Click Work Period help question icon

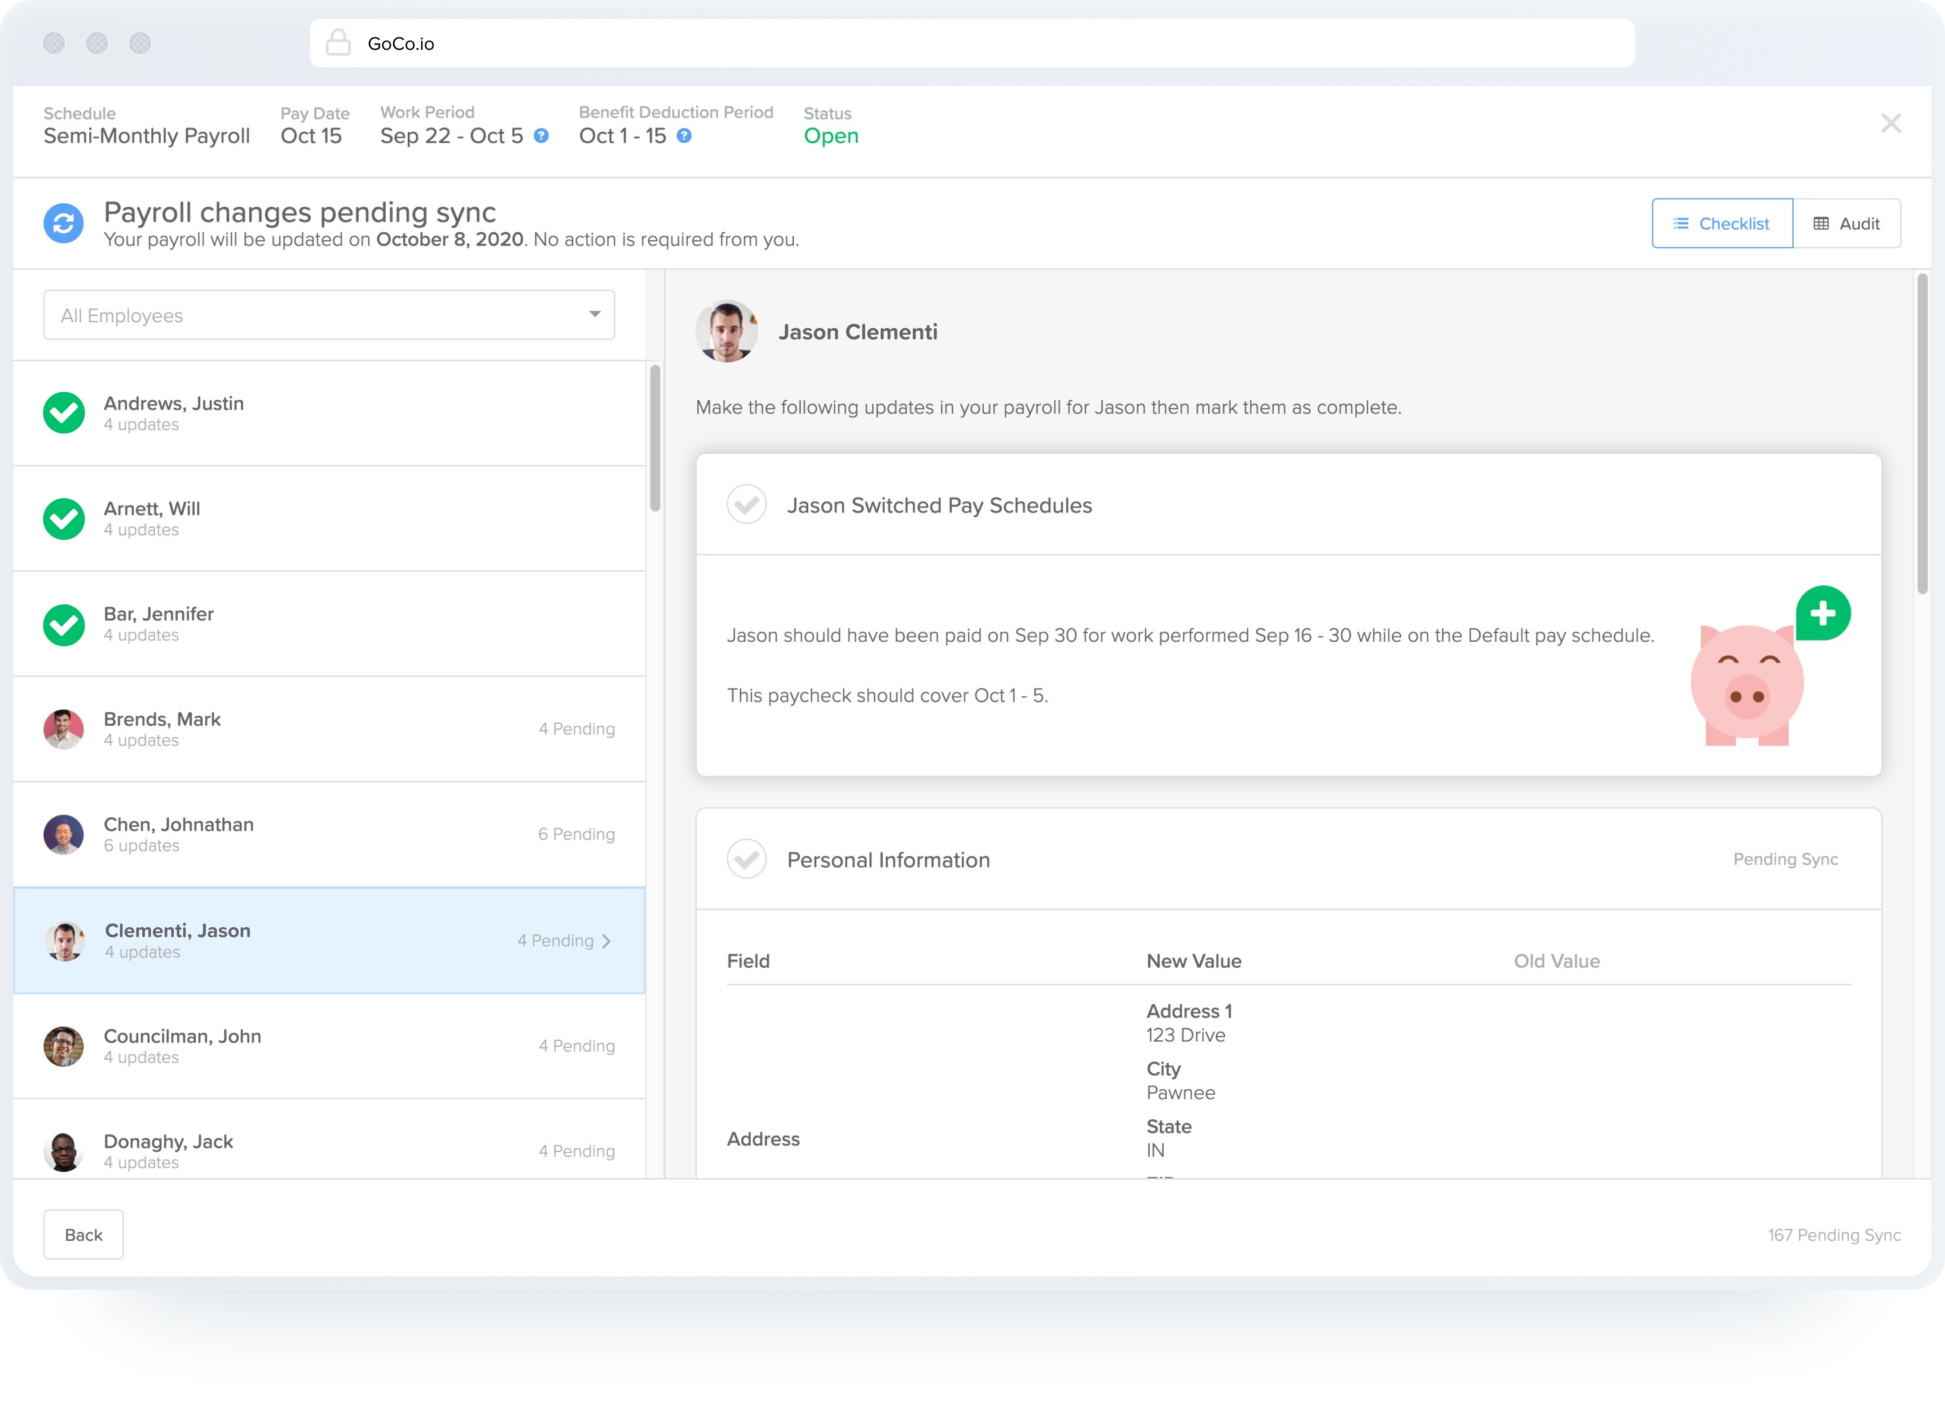point(541,136)
